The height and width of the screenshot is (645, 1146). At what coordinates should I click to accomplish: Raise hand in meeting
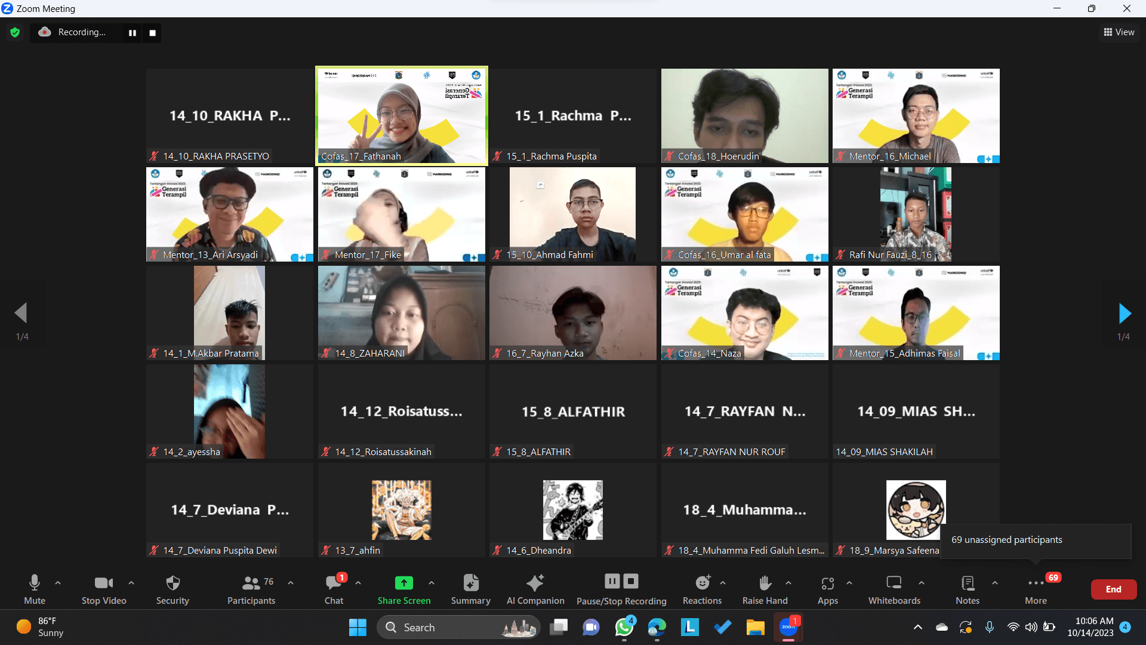(765, 583)
